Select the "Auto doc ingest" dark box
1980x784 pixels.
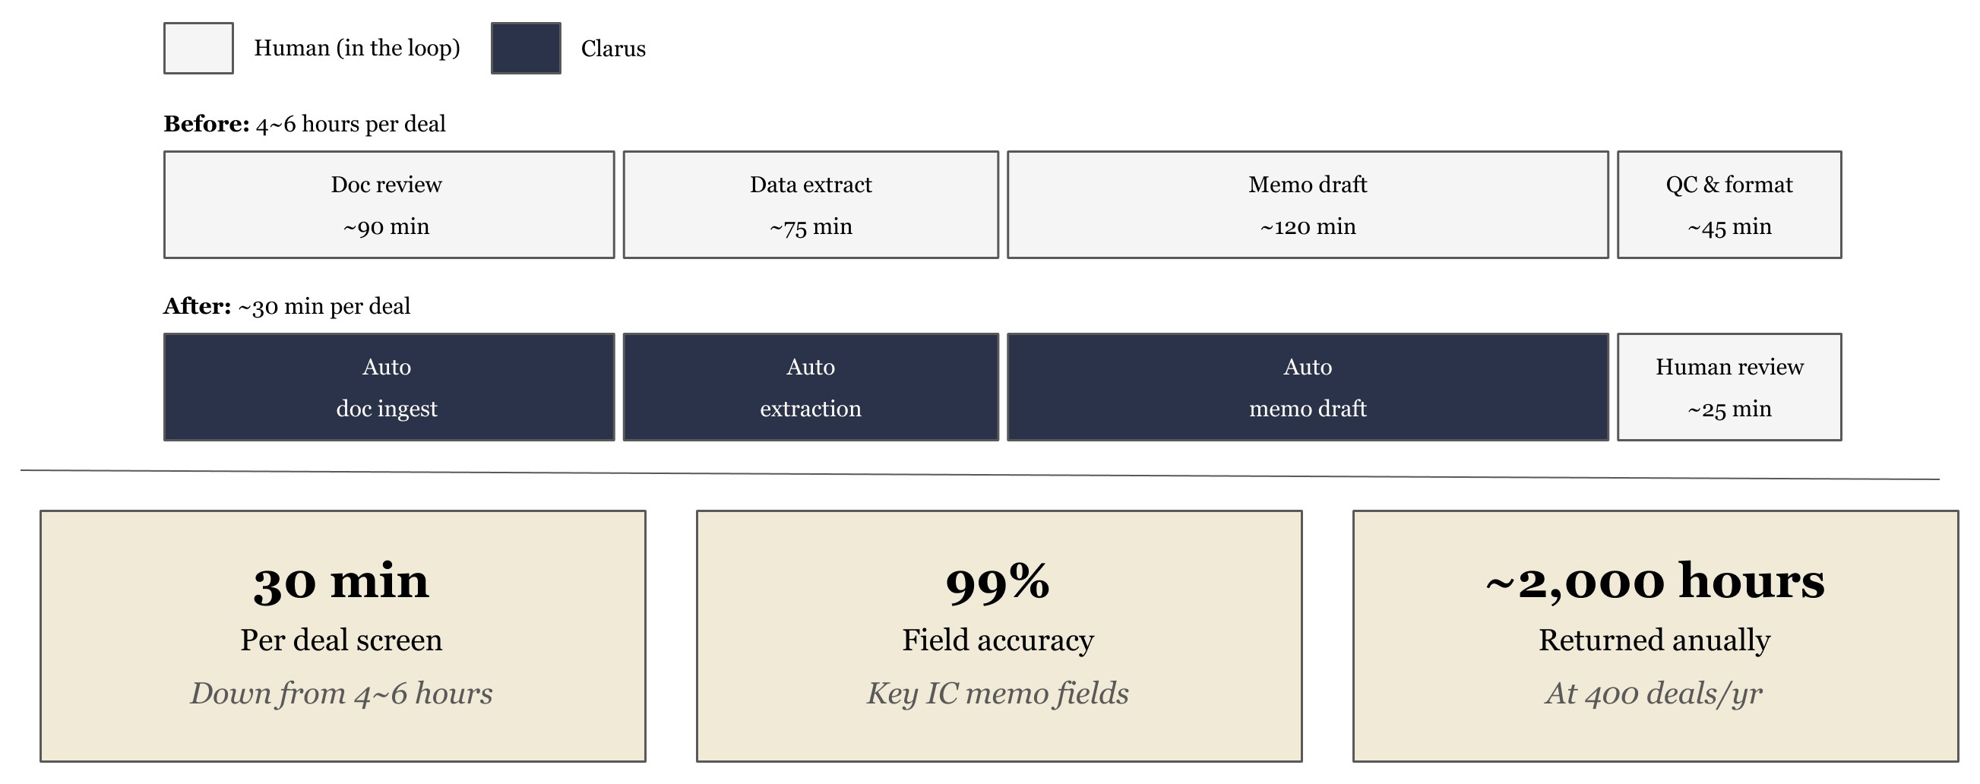389,387
